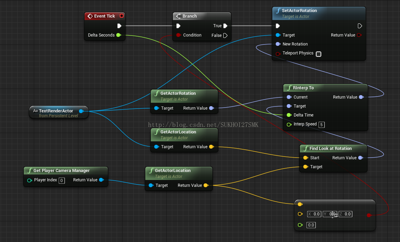Viewport: 400px width, 242px height.
Task: Click the RInterp To Return Value pin
Action: point(361,97)
